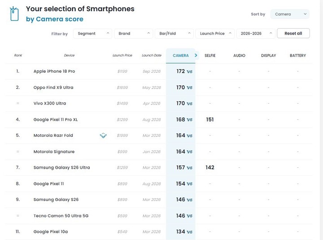Open Oppo Find X9 Ultra entry
Viewport: 323px width, 240px height.
click(x=53, y=87)
